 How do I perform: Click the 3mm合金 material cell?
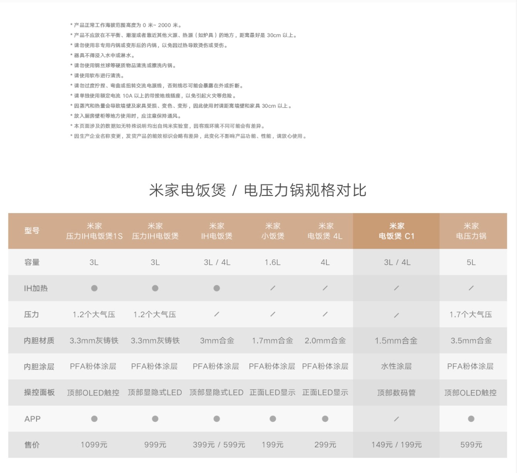click(x=217, y=341)
